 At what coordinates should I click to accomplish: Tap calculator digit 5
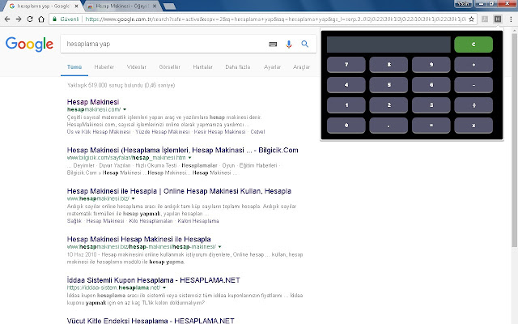point(388,85)
